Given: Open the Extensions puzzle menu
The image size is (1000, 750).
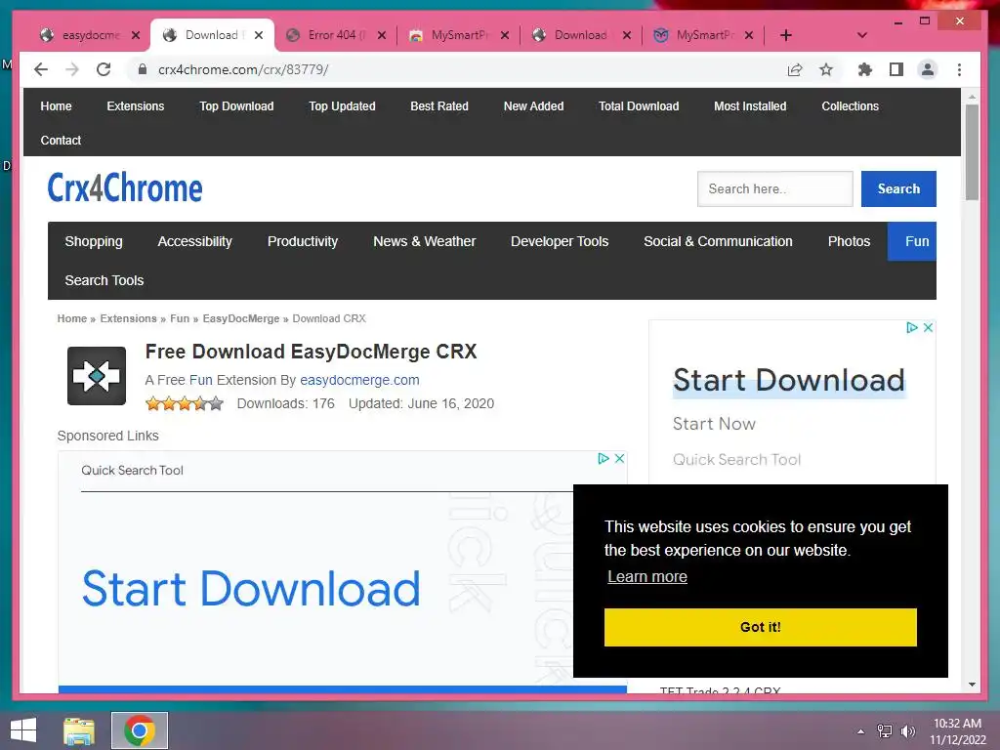Looking at the screenshot, I should click(x=865, y=69).
